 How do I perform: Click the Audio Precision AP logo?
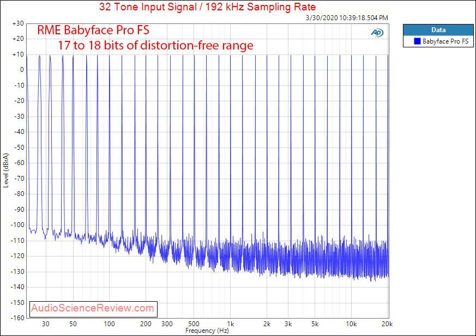(377, 33)
